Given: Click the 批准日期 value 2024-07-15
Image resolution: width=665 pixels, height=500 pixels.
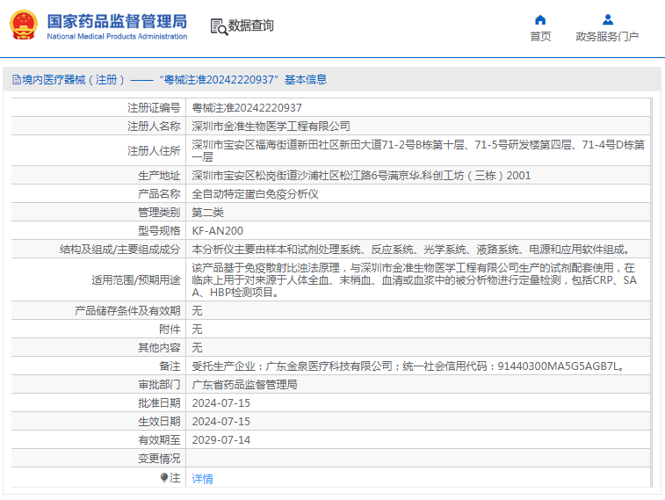Looking at the screenshot, I should point(221,402).
